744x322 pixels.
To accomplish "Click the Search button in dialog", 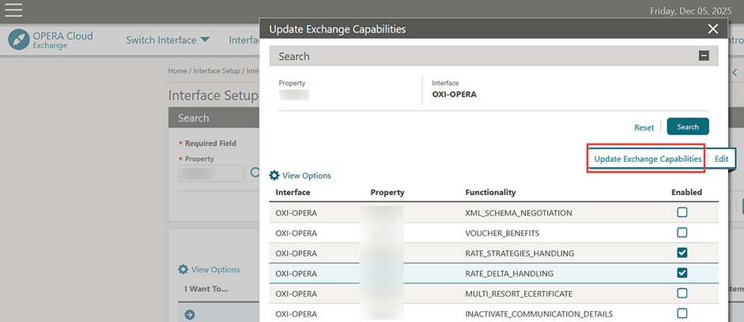I will click(688, 126).
